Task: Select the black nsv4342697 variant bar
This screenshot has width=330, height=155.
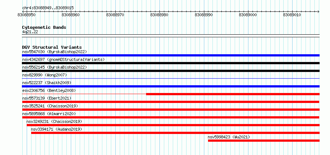Action: 171,63
